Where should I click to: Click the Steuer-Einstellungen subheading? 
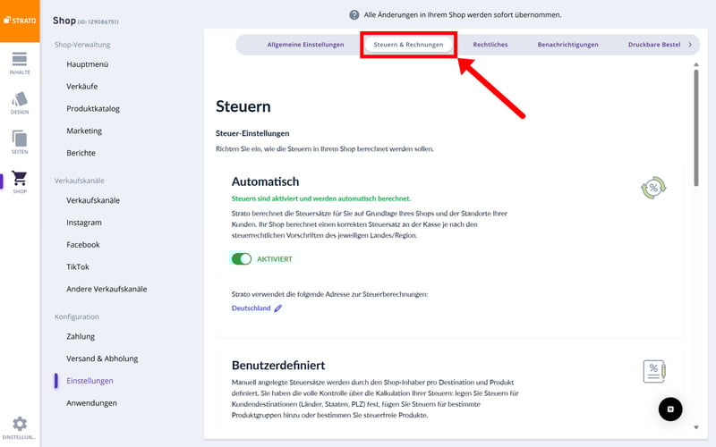252,133
